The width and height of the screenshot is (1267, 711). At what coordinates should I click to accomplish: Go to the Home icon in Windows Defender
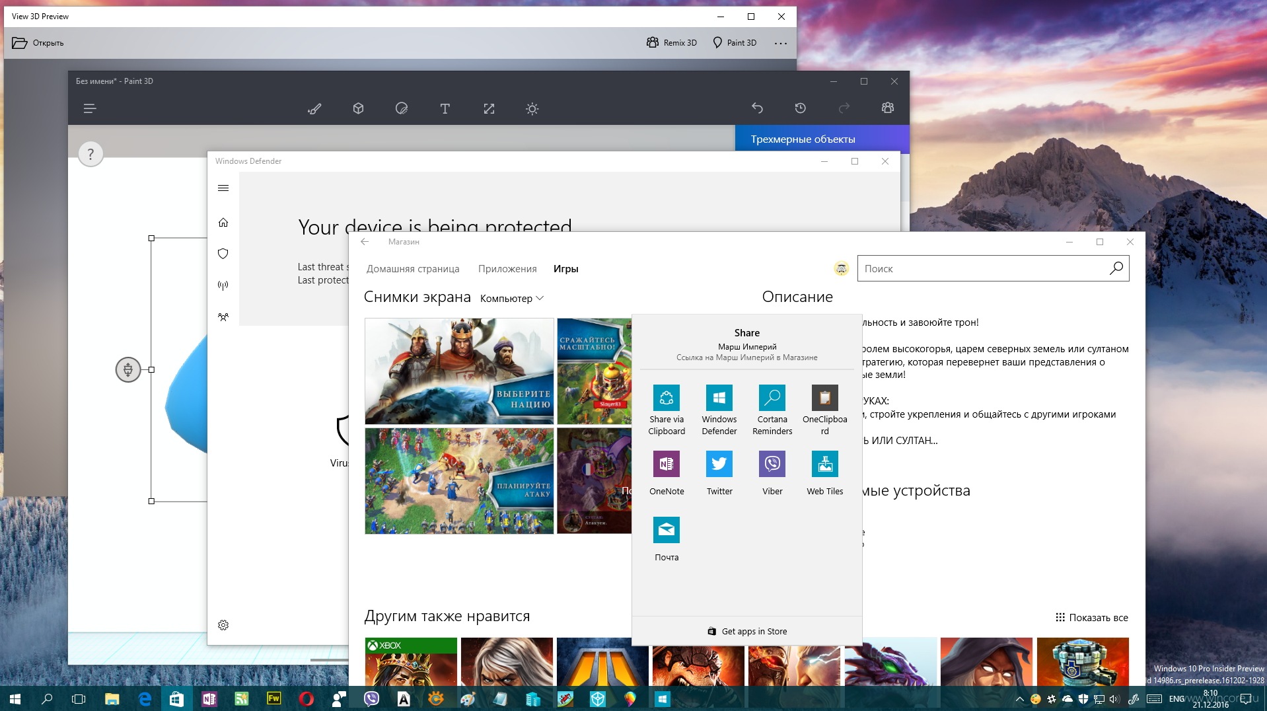point(223,223)
